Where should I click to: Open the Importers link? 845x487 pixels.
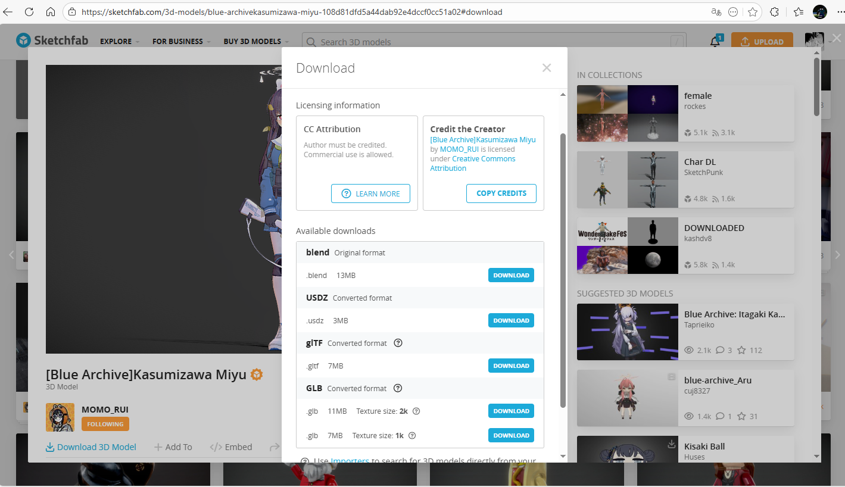[x=350, y=461]
